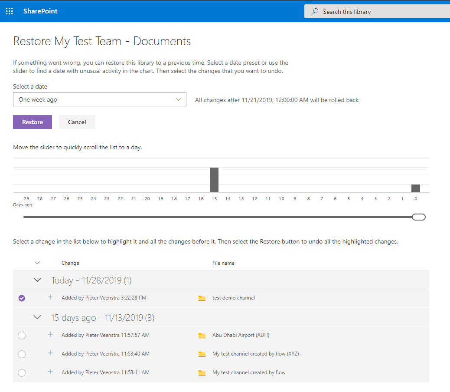Click the Cancel button
This screenshot has width=450, height=392.
(x=77, y=122)
